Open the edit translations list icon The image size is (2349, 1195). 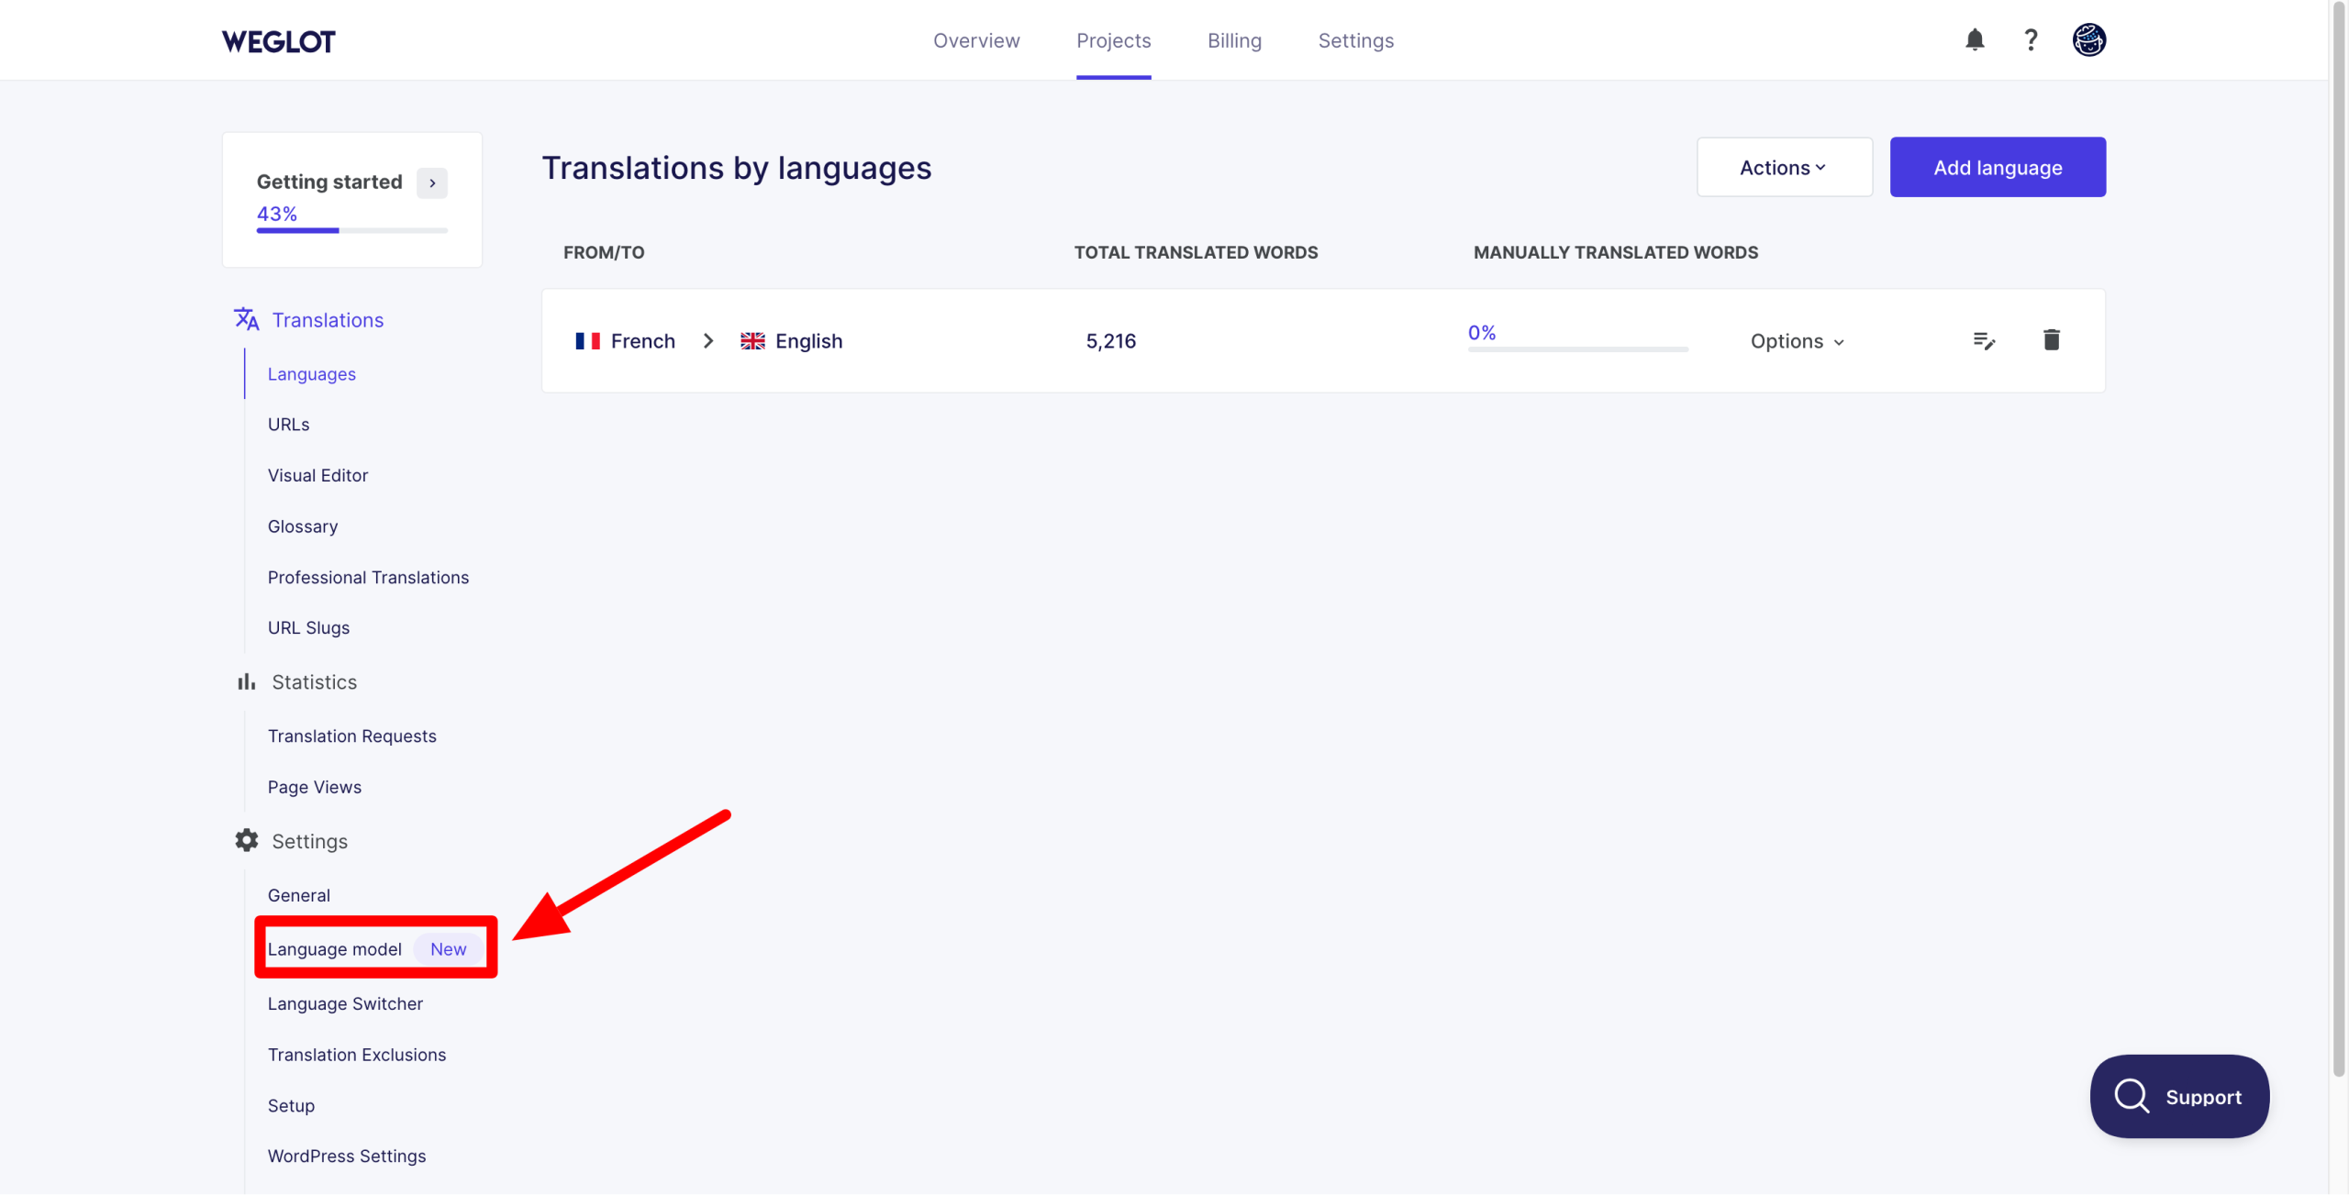pos(1985,340)
